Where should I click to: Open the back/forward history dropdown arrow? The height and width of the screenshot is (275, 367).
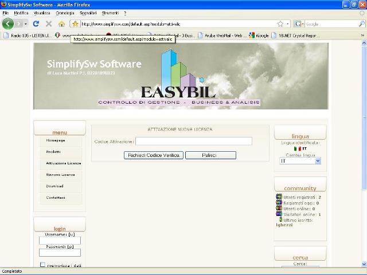26,24
